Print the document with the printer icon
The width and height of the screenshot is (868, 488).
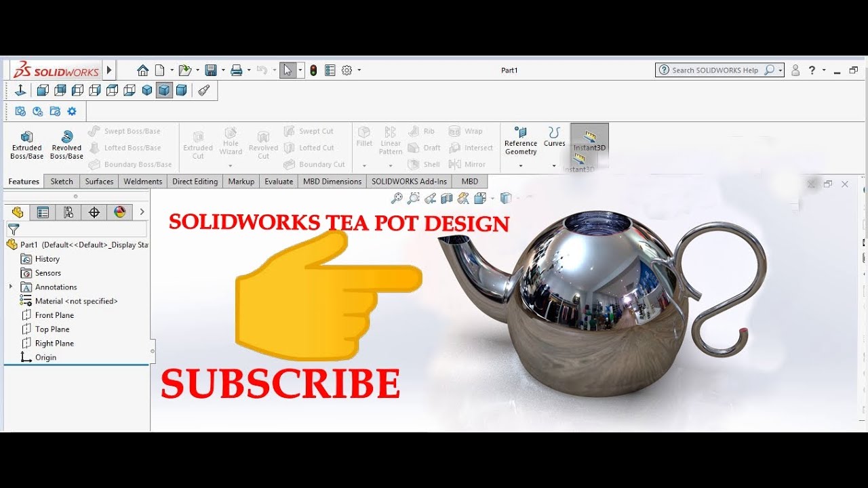point(237,70)
